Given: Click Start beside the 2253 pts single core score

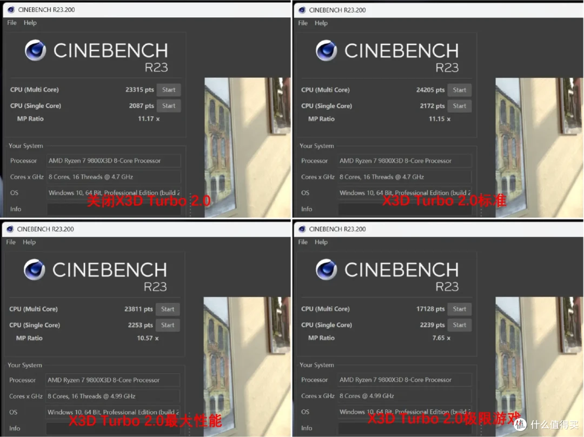Looking at the screenshot, I should [168, 325].
